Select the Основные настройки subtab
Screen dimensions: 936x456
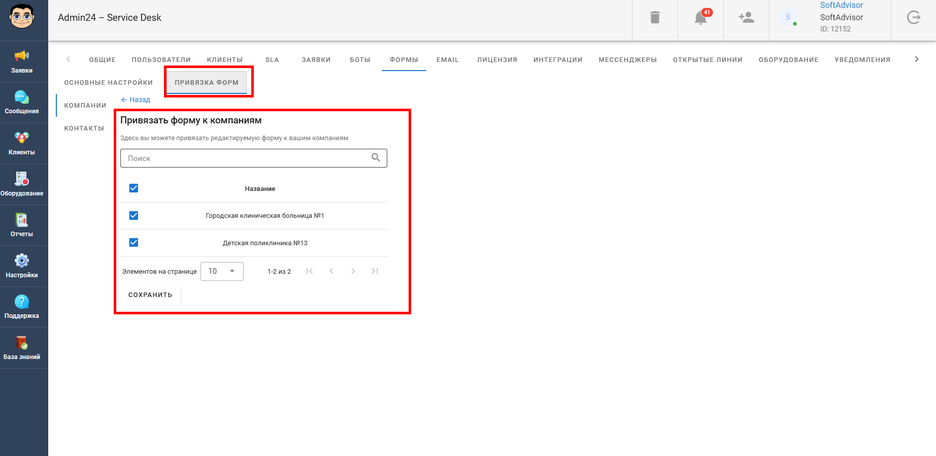(x=109, y=83)
